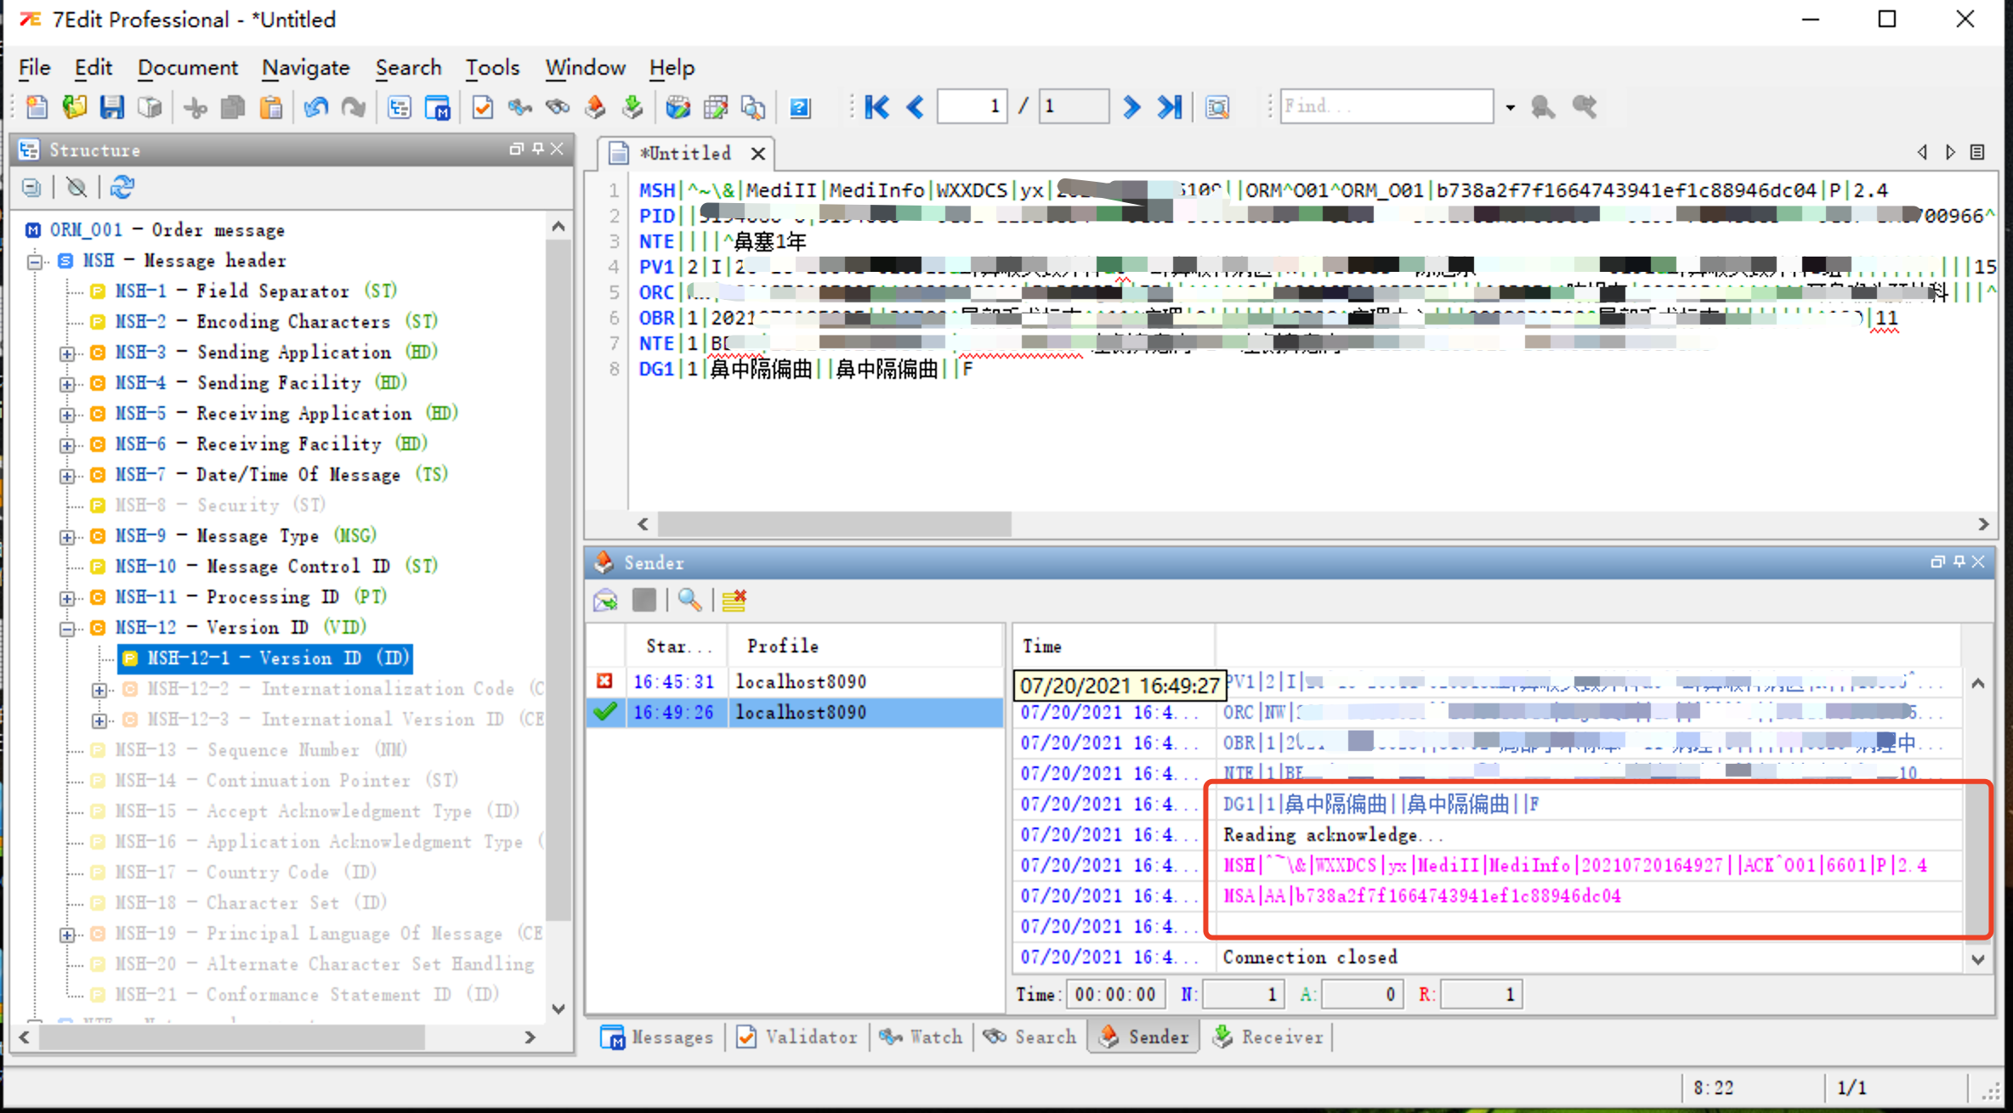2013x1113 pixels.
Task: Click the editor horizontal scrollbar thumb
Action: (x=833, y=524)
